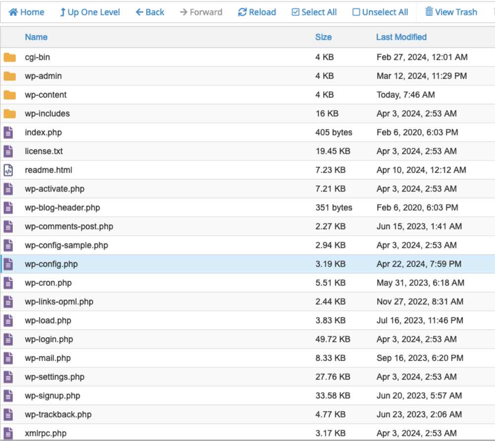Click the wp-signup.php file icon

(8, 396)
